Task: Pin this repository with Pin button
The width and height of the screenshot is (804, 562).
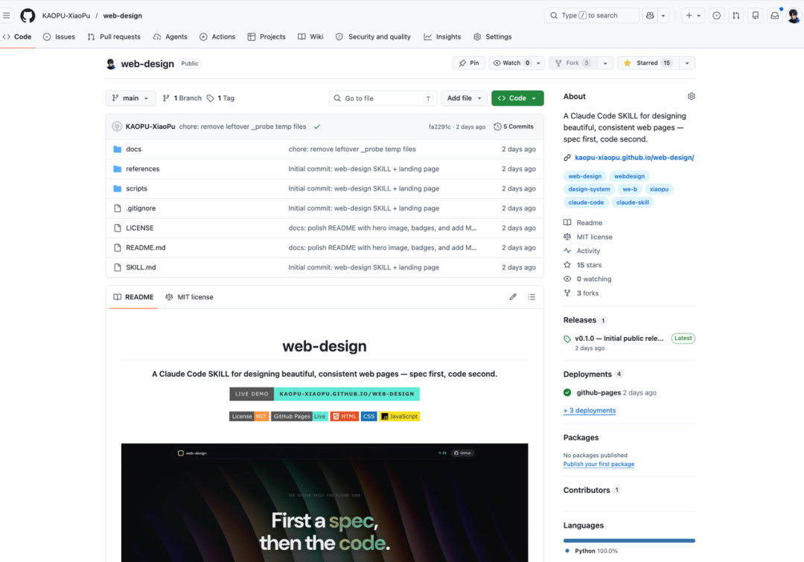Action: click(x=469, y=63)
